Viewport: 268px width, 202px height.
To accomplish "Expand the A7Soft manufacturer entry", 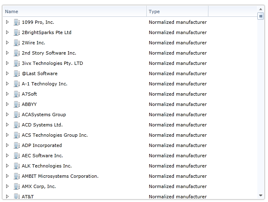I will 7,94.
